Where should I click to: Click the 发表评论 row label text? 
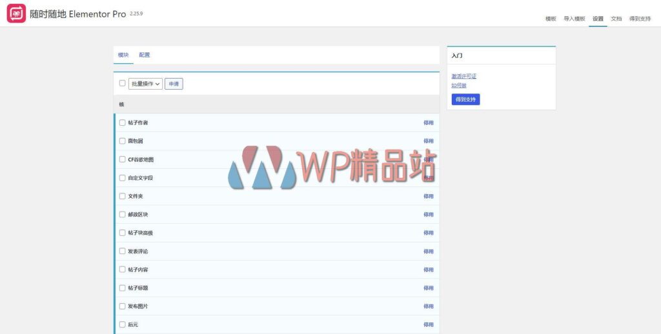pos(138,251)
